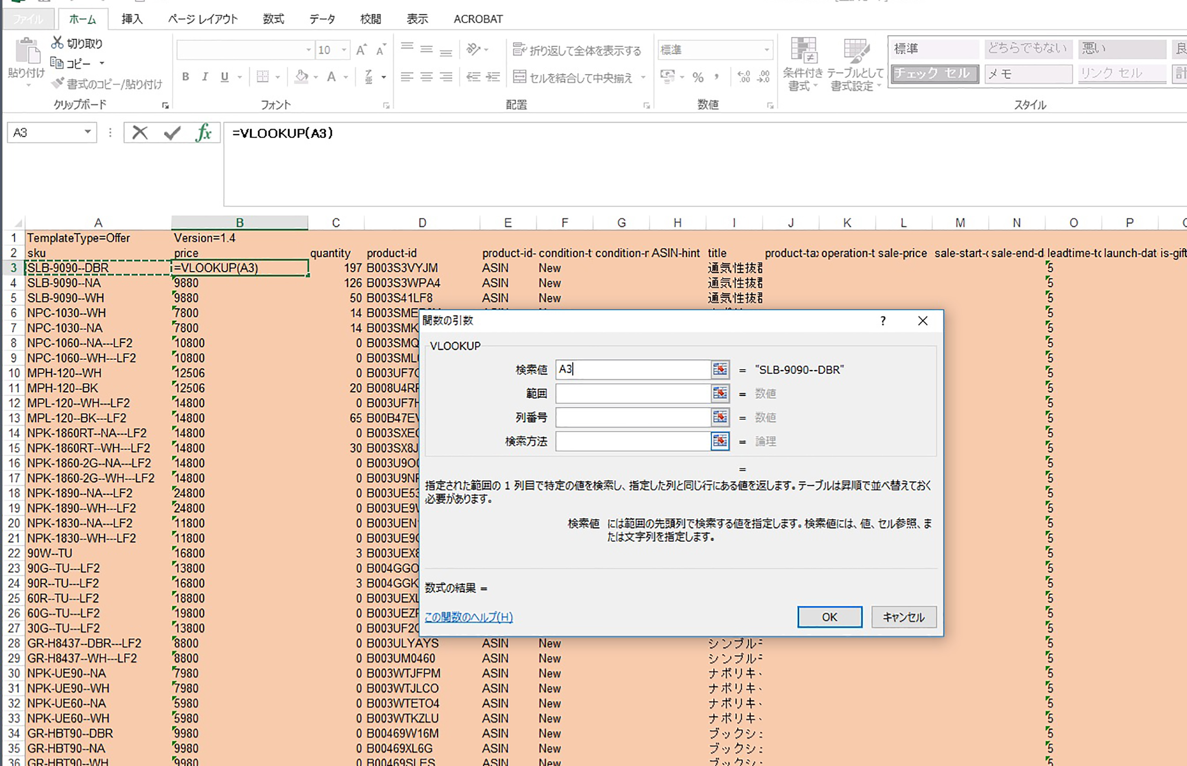Center text horizontally in the ribbon
The image size is (1187, 766).
(426, 77)
